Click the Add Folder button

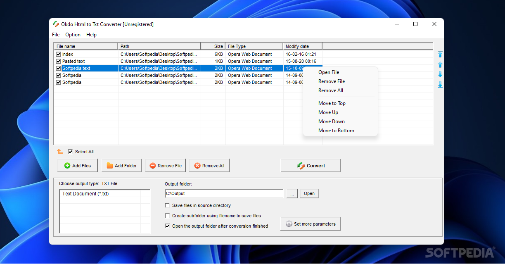[x=122, y=166]
